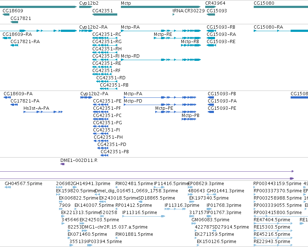308x247 pixels.
Task: Select the Cyp12b2-PA protein label
Action: click(x=94, y=94)
